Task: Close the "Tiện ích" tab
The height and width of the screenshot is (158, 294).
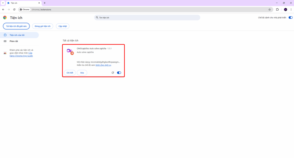Action: click(39, 3)
